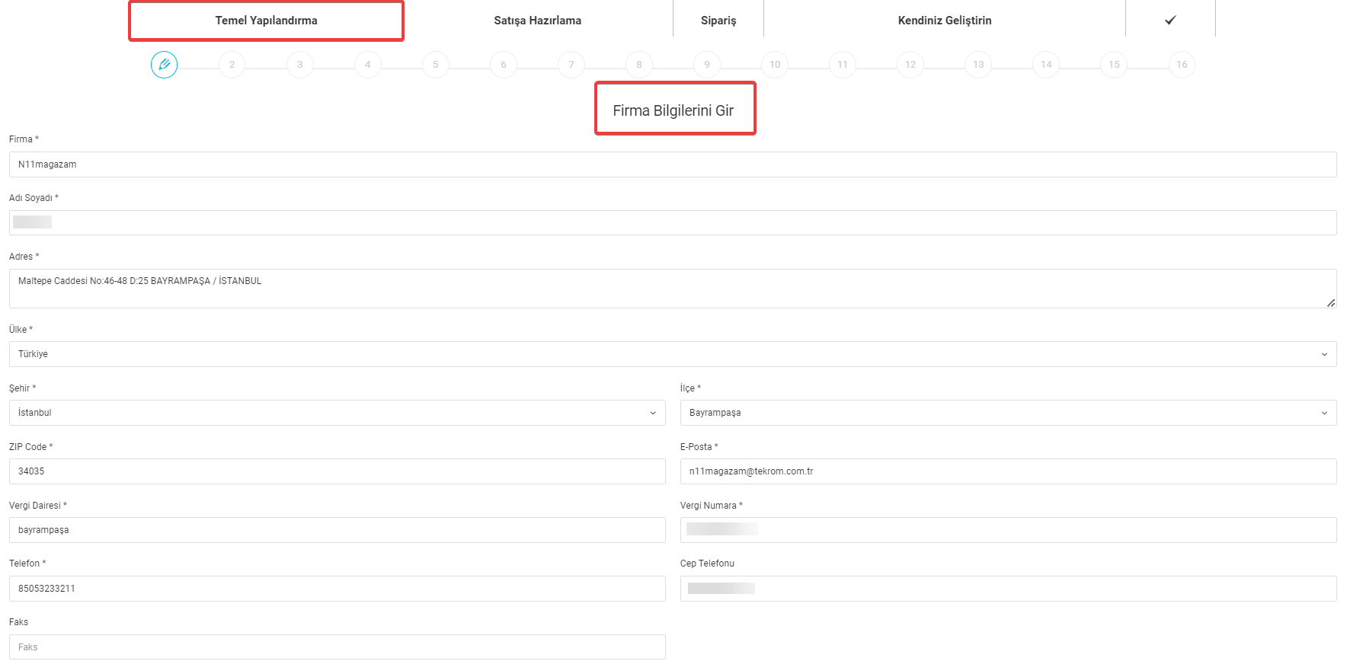Click the Vergi Dairesi * label
Viewport: 1347px width, 661px height.
38,506
